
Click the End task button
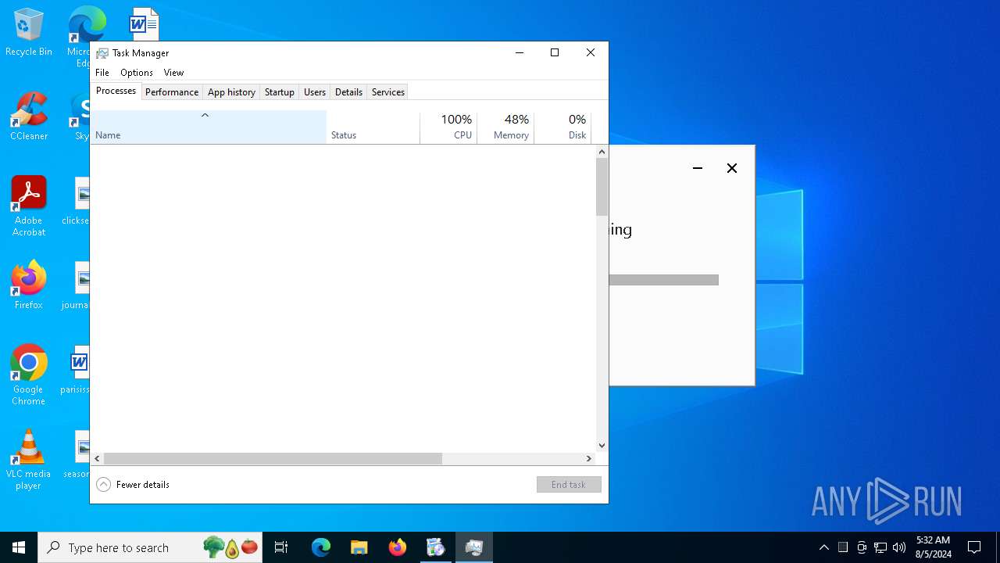[569, 485]
